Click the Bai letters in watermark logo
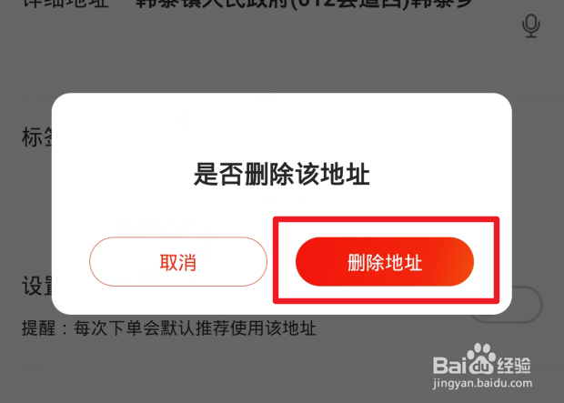This screenshot has height=403, width=564. click(x=449, y=365)
